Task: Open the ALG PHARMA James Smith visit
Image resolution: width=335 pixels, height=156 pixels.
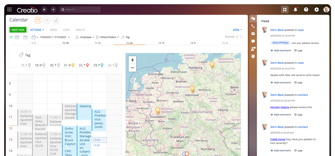Action: coord(99,120)
